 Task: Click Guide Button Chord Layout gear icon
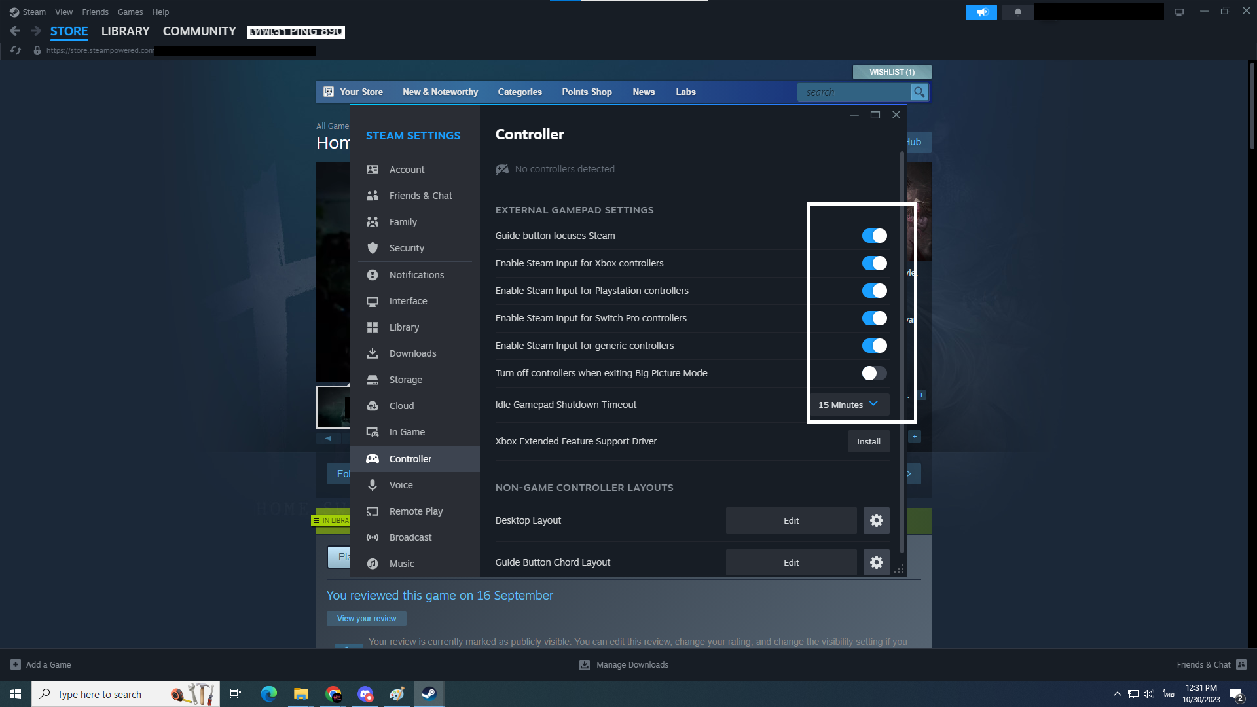[x=876, y=562]
